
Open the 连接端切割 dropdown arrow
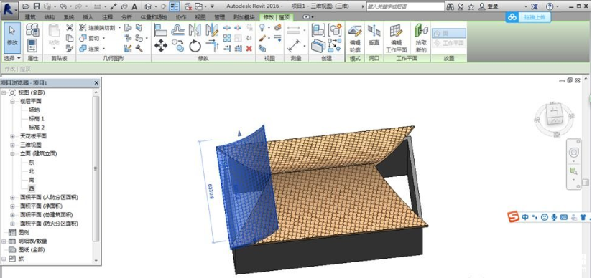pyautogui.click(x=120, y=27)
